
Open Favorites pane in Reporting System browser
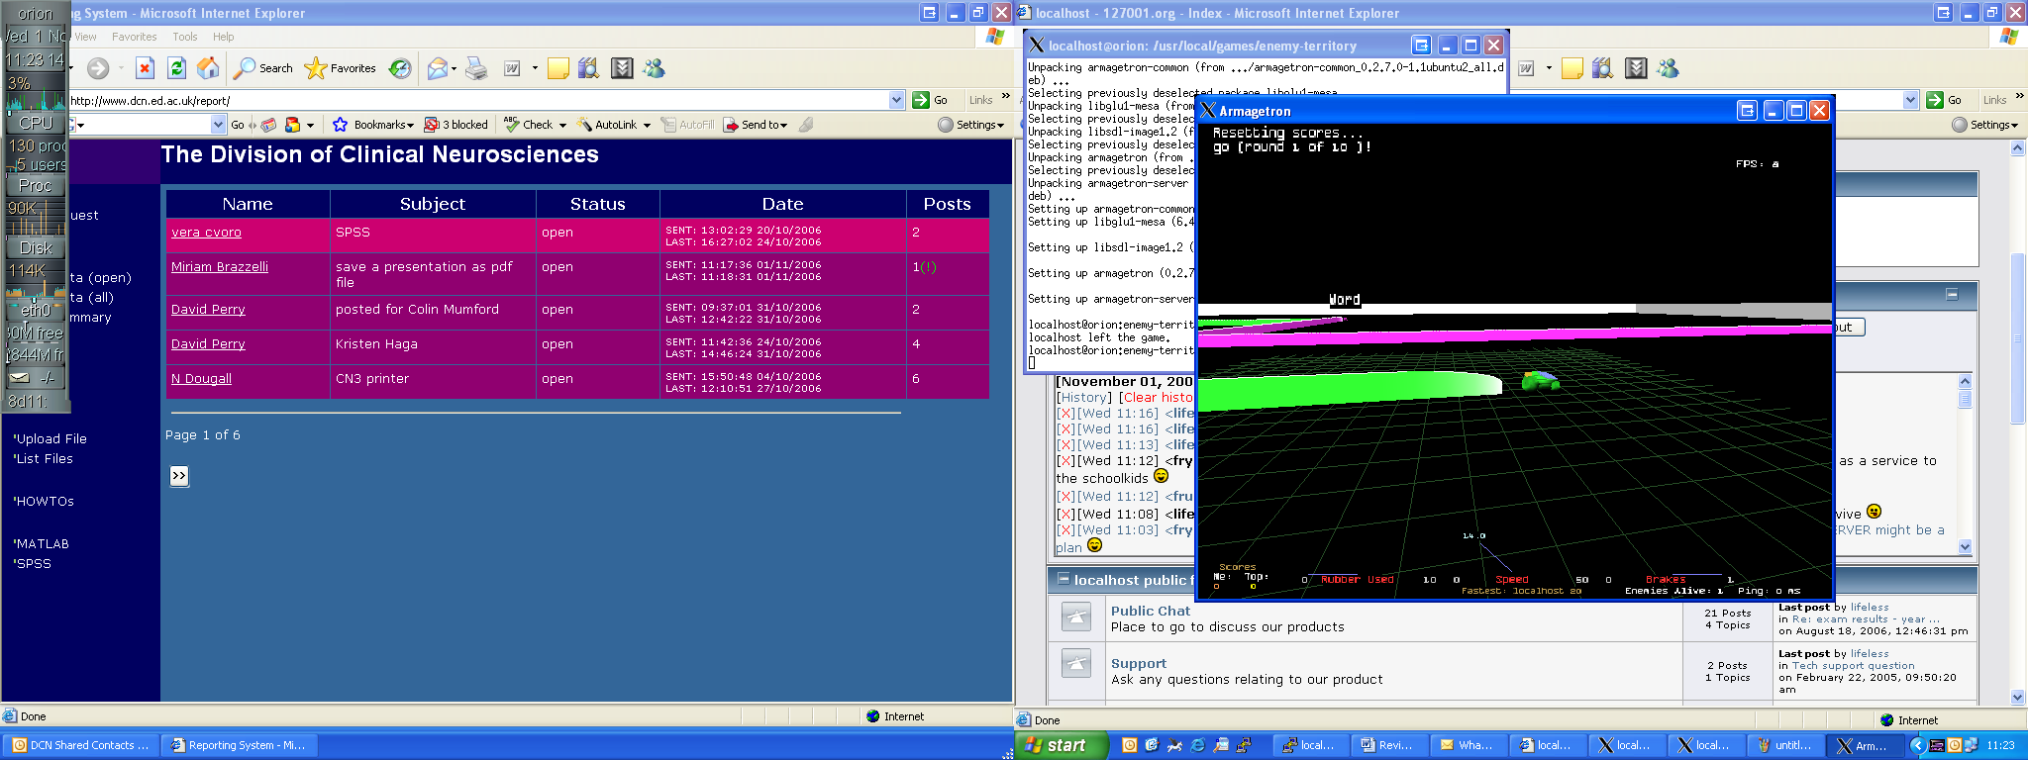pyautogui.click(x=341, y=68)
